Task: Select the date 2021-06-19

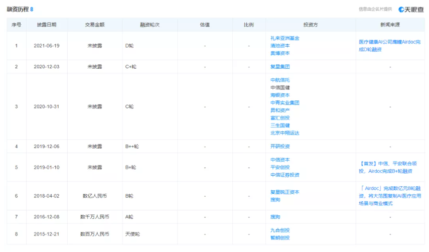Action: (47, 46)
